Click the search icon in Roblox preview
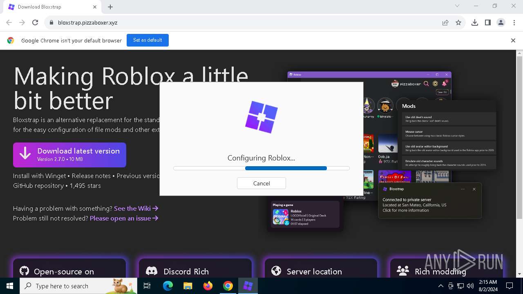523x294 pixels. tap(426, 84)
